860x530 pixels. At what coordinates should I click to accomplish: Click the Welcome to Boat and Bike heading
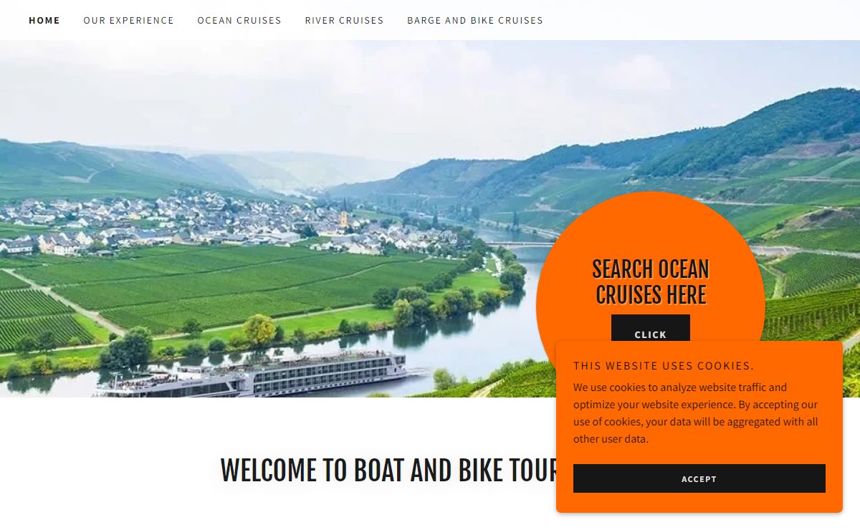389,471
